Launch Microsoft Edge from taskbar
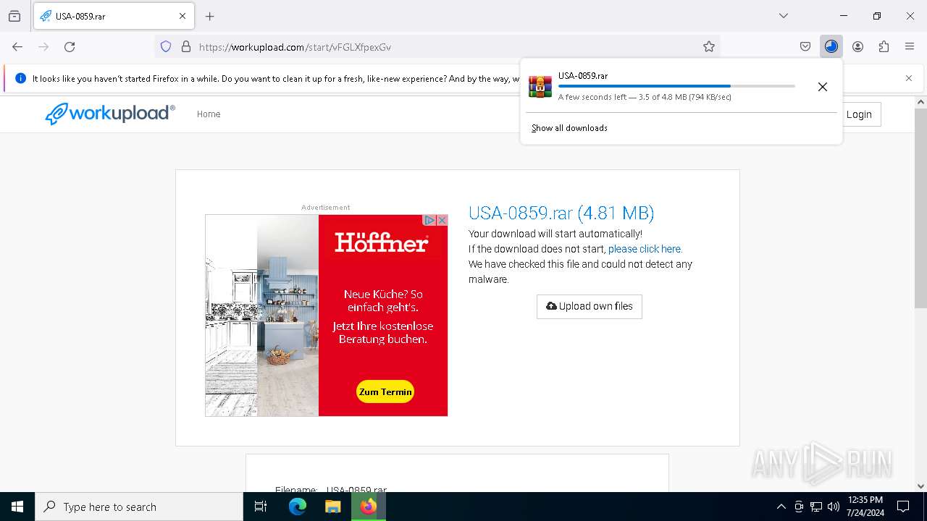 tap(298, 507)
